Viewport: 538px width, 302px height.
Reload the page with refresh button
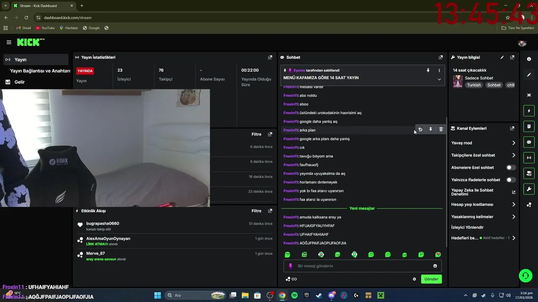point(26,18)
